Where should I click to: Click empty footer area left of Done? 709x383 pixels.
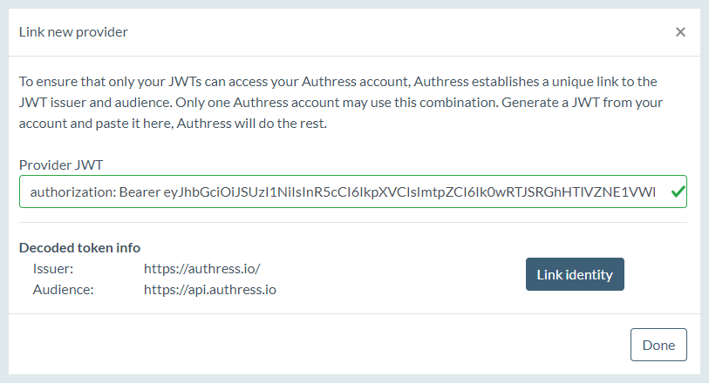coord(305,345)
